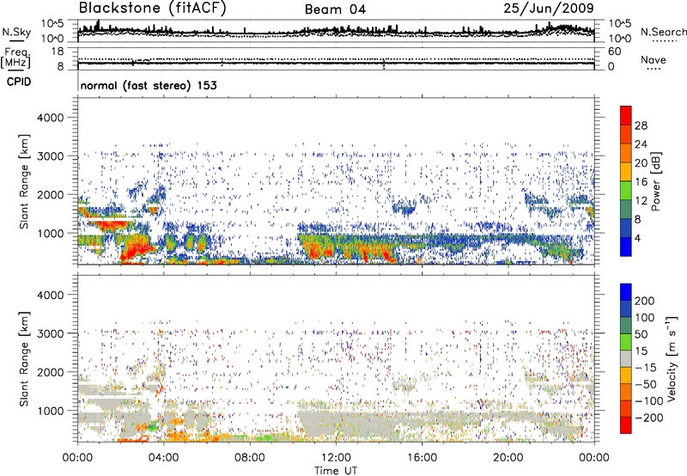Click the 'Time UT' axis label
Image resolution: width=687 pixels, height=476 pixels.
click(336, 471)
